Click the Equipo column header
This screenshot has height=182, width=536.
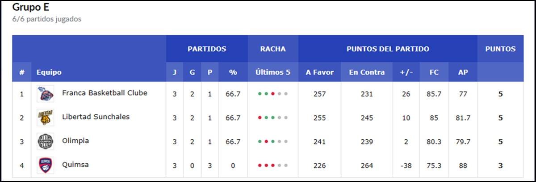pyautogui.click(x=49, y=72)
